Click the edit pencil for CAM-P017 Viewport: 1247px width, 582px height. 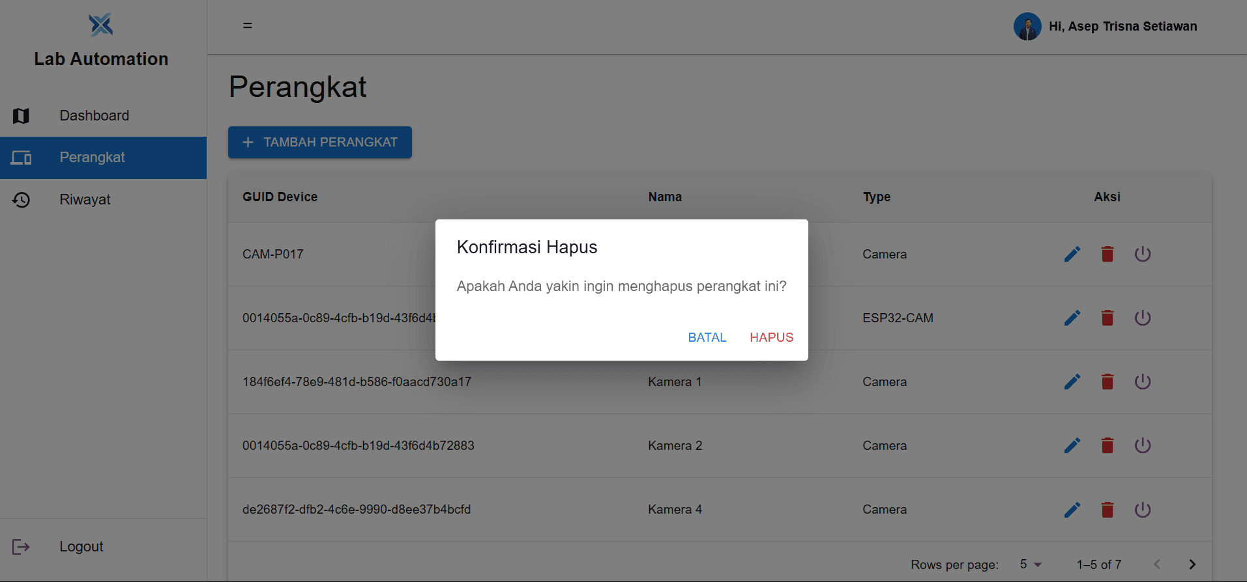[1072, 254]
